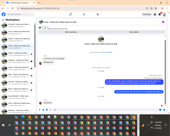Open View buyer profile link

tap(107, 52)
